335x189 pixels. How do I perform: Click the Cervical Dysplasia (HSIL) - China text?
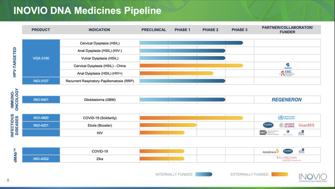pos(100,66)
